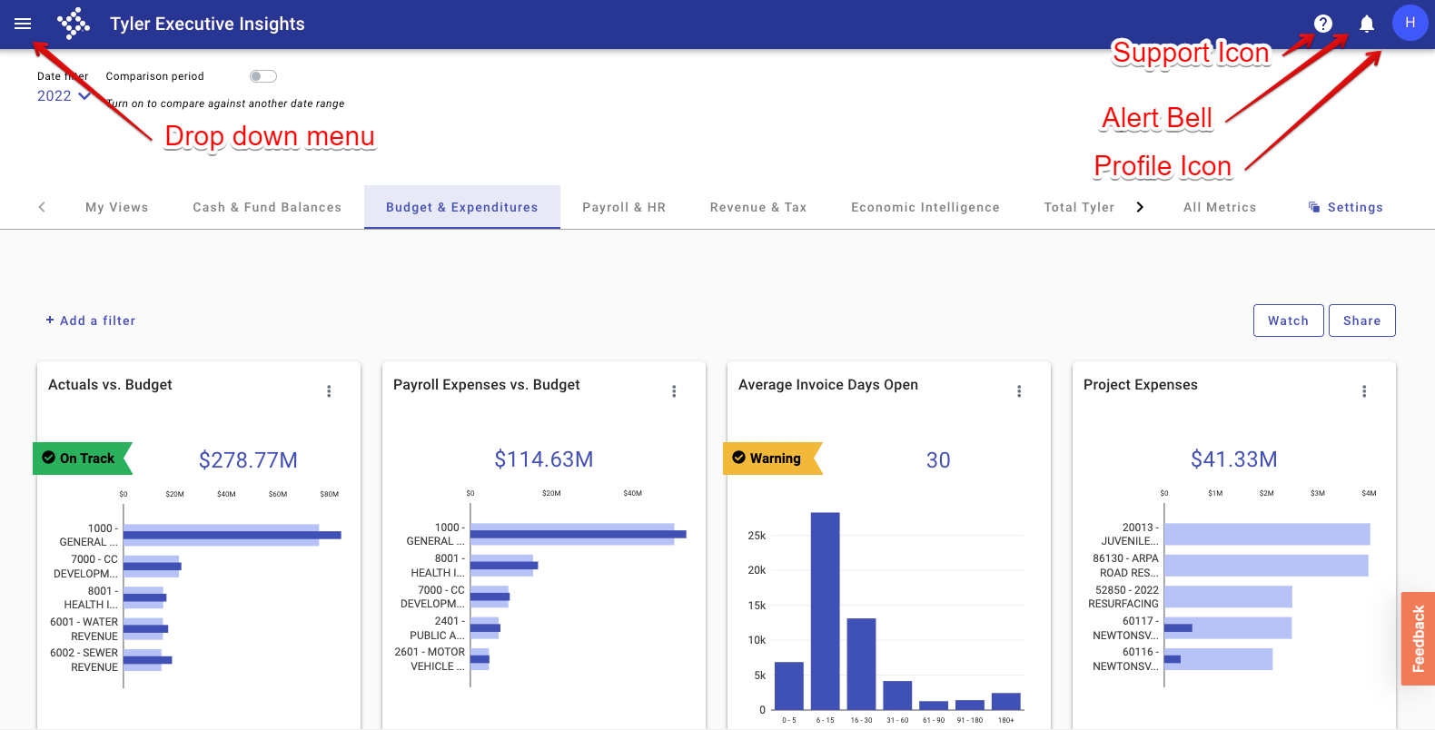This screenshot has width=1435, height=730.
Task: Open options menu on Average Invoice Days Open card
Action: click(1019, 391)
